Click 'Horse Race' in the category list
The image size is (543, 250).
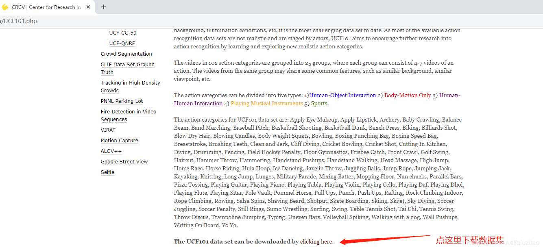188,168
